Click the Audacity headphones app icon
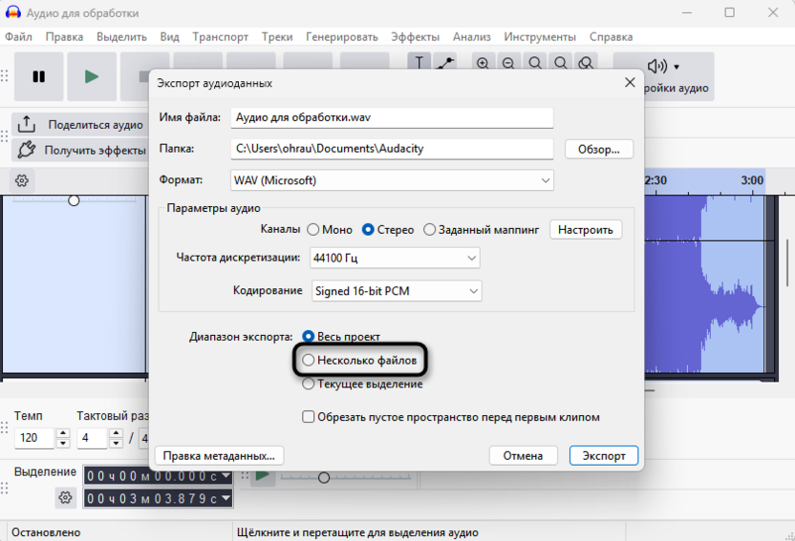This screenshot has width=795, height=541. (x=12, y=12)
